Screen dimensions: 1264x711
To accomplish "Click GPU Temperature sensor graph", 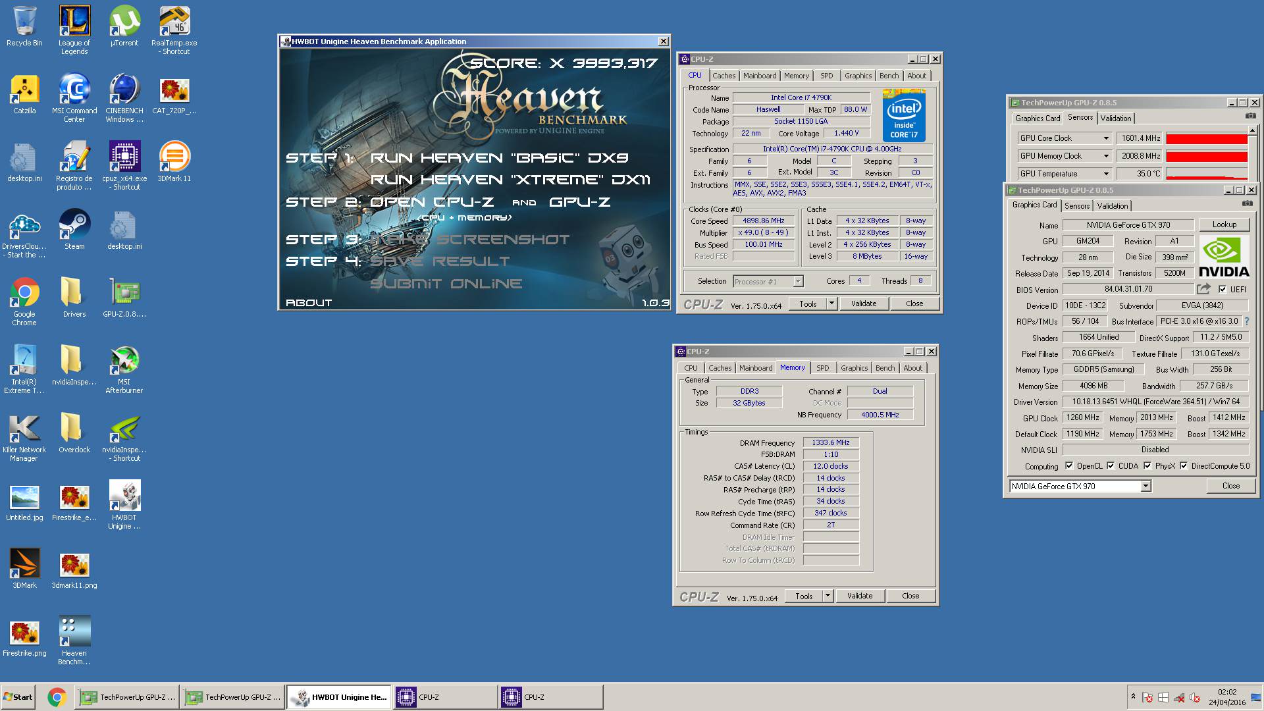I will click(1207, 174).
